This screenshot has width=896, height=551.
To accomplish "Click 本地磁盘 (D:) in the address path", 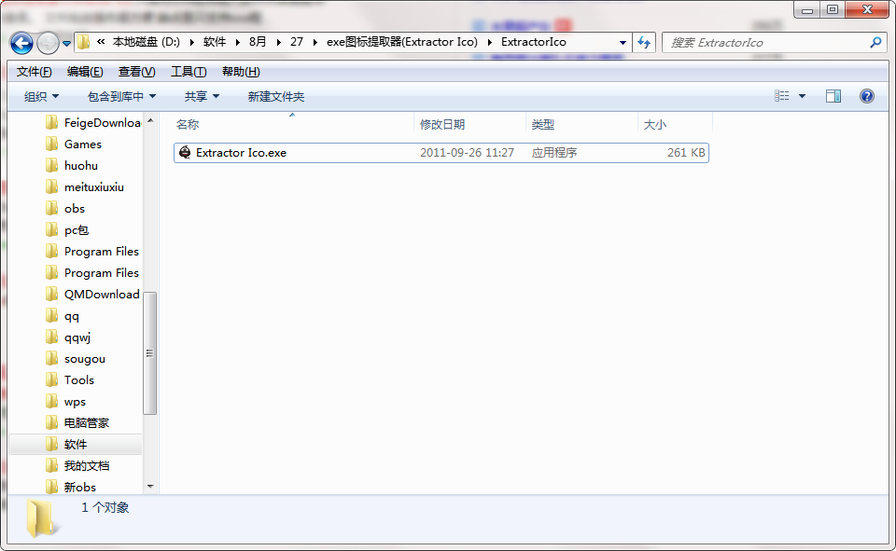I will tap(147, 42).
